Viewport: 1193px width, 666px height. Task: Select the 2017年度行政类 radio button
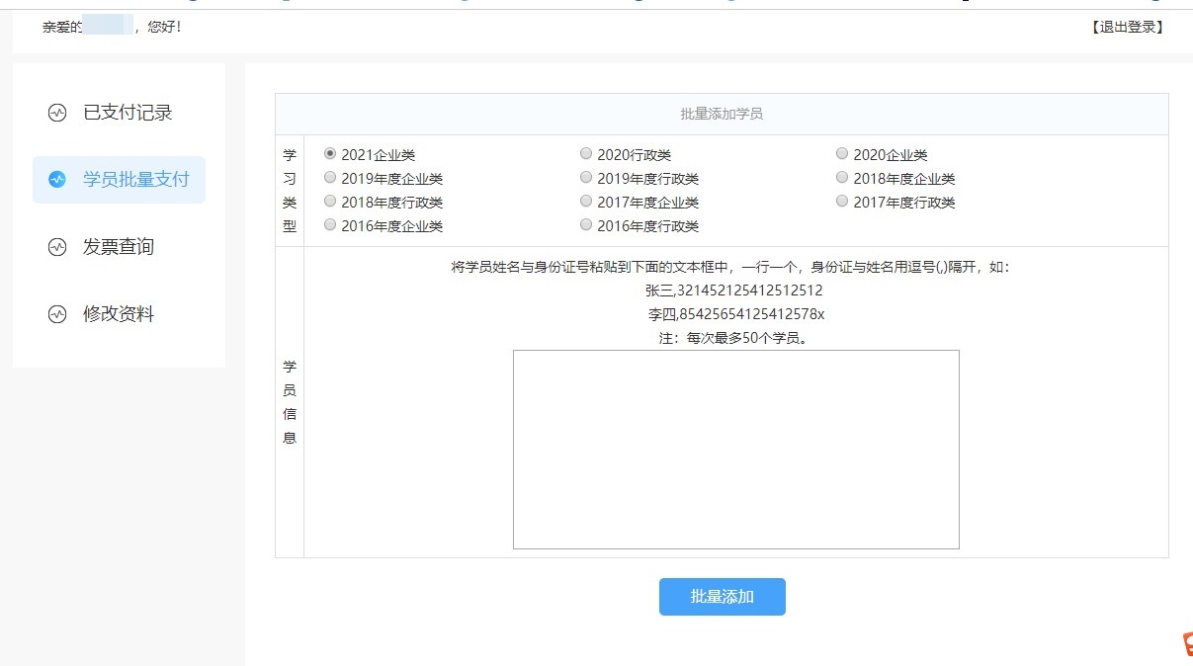pos(842,202)
